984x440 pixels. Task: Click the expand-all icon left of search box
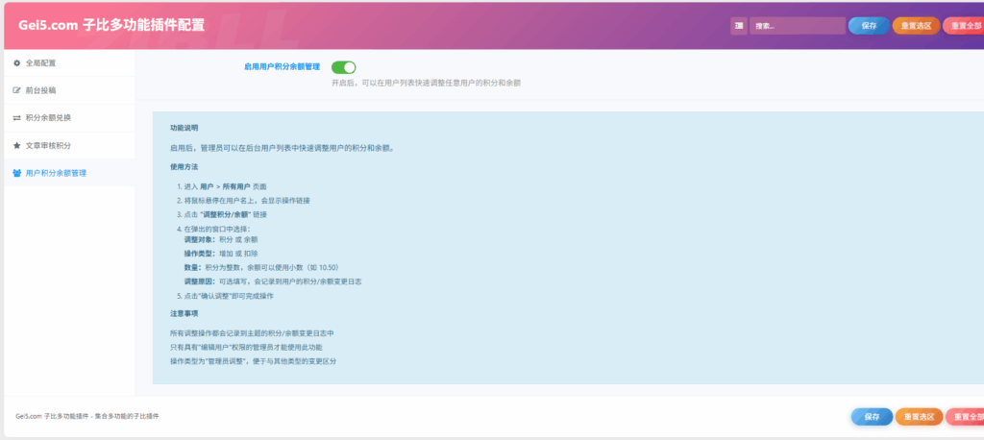739,26
